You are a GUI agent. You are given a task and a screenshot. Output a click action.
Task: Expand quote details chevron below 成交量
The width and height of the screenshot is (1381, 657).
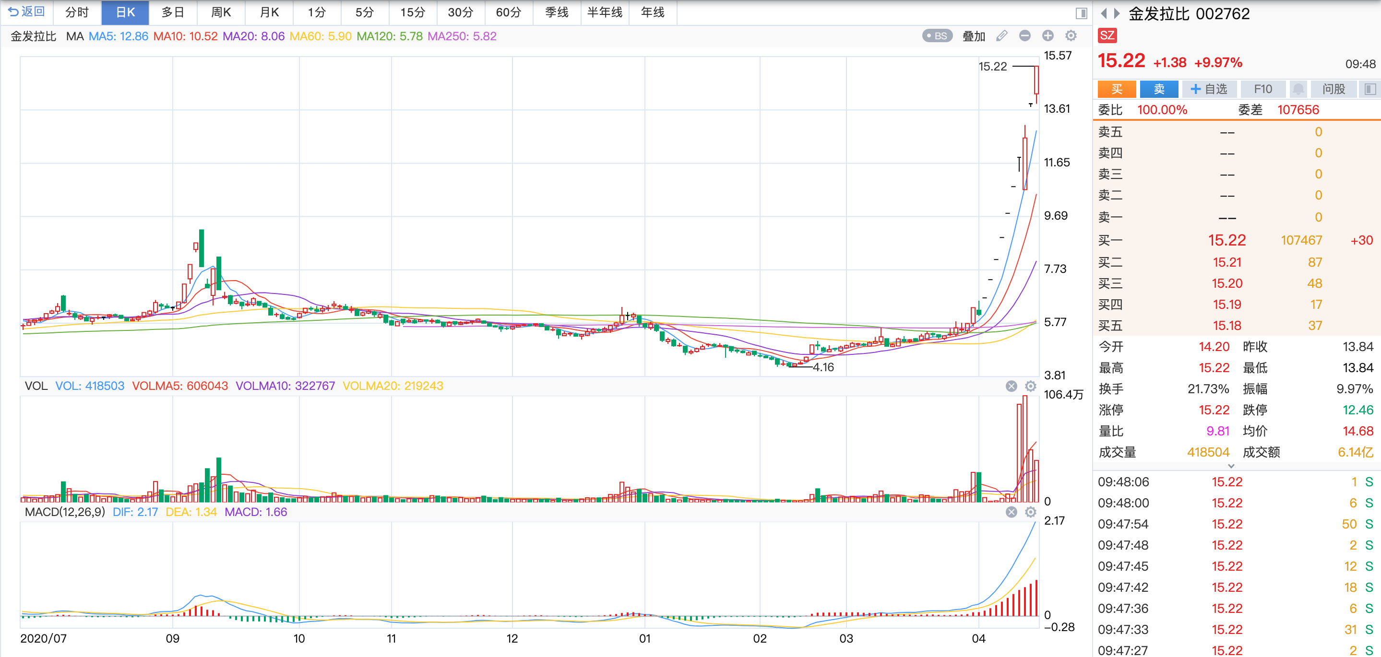pos(1231,466)
